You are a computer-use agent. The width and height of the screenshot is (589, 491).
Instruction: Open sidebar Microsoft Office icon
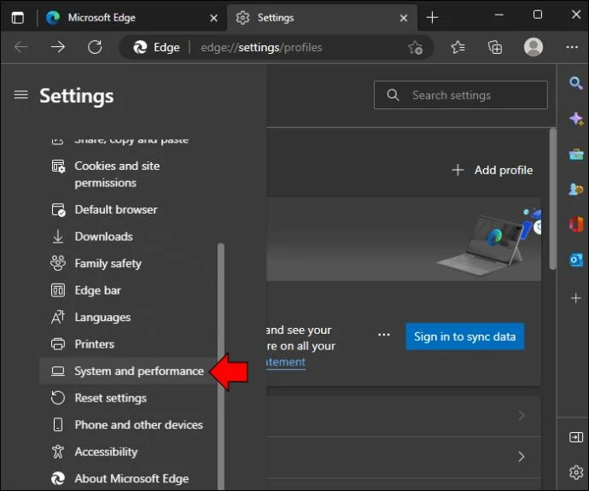click(x=576, y=225)
